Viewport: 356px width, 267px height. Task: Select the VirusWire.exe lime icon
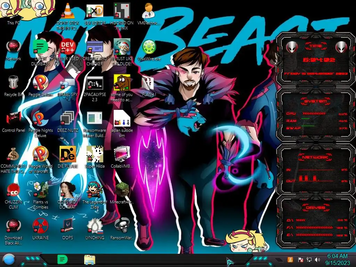[x=149, y=50]
